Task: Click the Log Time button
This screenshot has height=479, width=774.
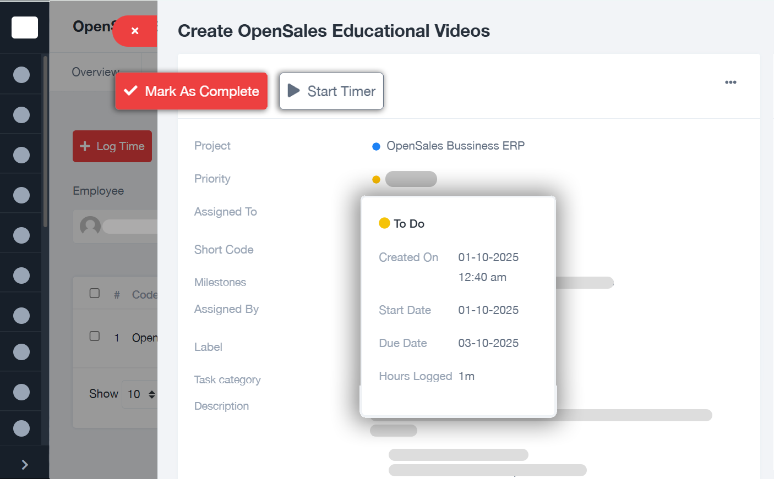Action: [x=112, y=146]
